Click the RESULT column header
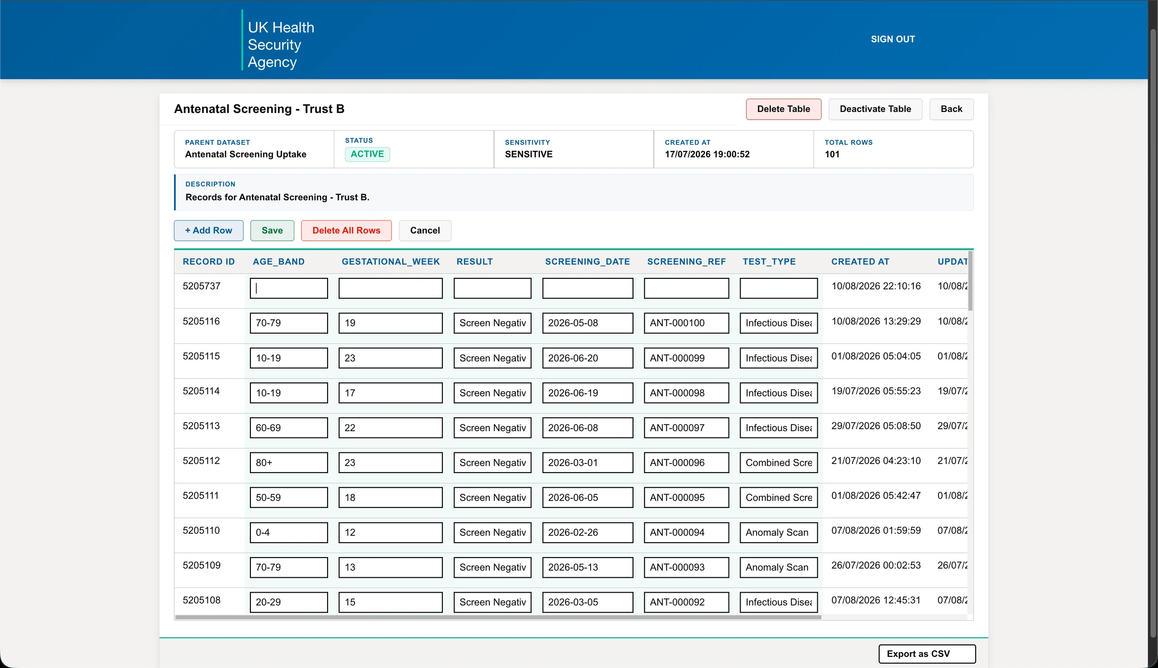Image resolution: width=1158 pixels, height=668 pixels. point(474,261)
